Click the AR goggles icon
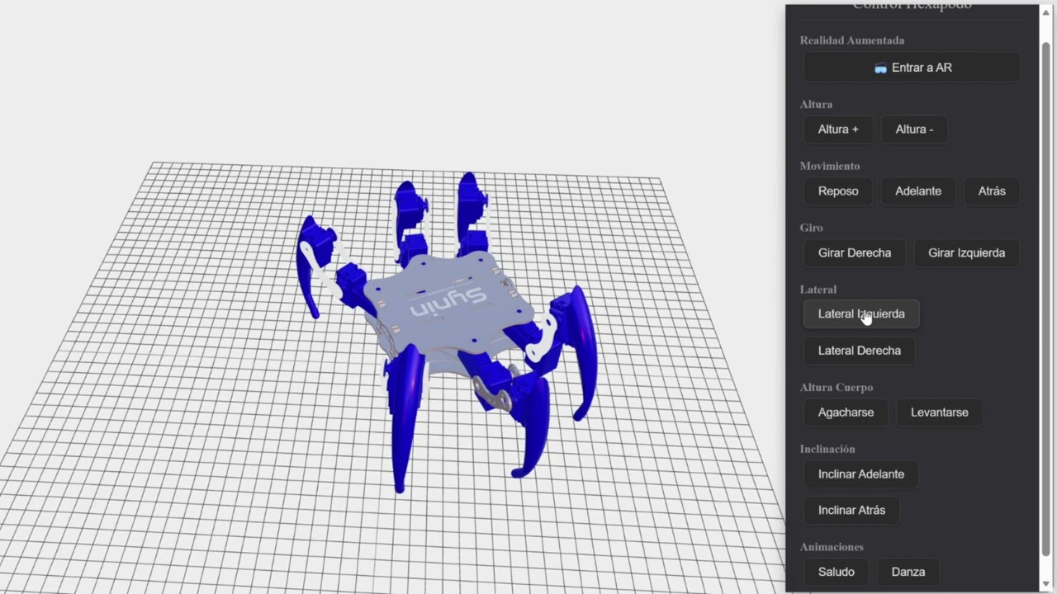 880,68
